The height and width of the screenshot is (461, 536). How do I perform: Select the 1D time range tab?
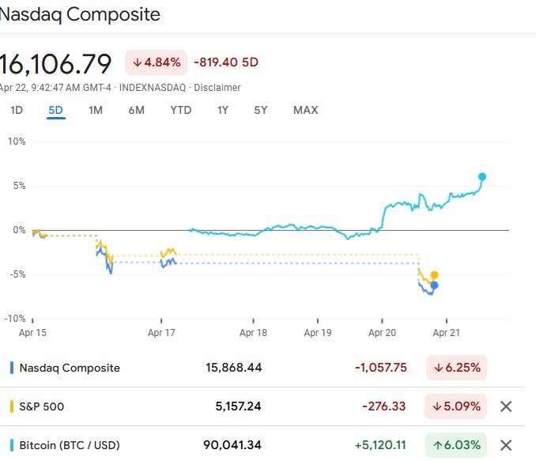17,110
